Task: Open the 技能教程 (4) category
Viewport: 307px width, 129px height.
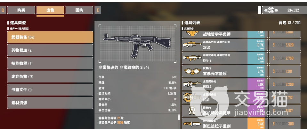Action: (50, 63)
